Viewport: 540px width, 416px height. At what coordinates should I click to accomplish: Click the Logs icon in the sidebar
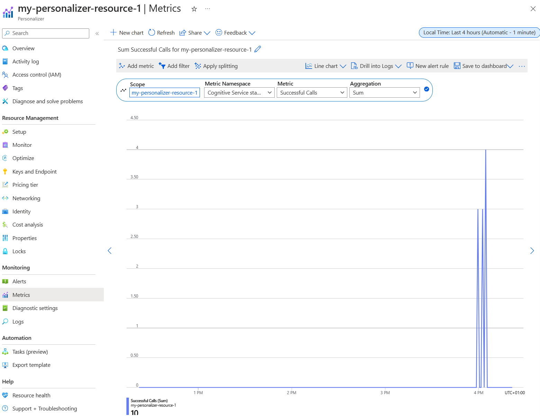5,321
